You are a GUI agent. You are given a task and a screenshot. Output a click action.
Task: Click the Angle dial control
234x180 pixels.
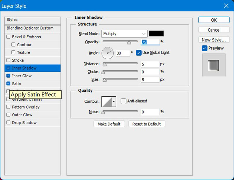click(108, 53)
